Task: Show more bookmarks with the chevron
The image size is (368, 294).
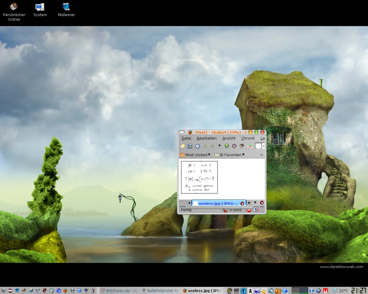Action: tap(261, 155)
